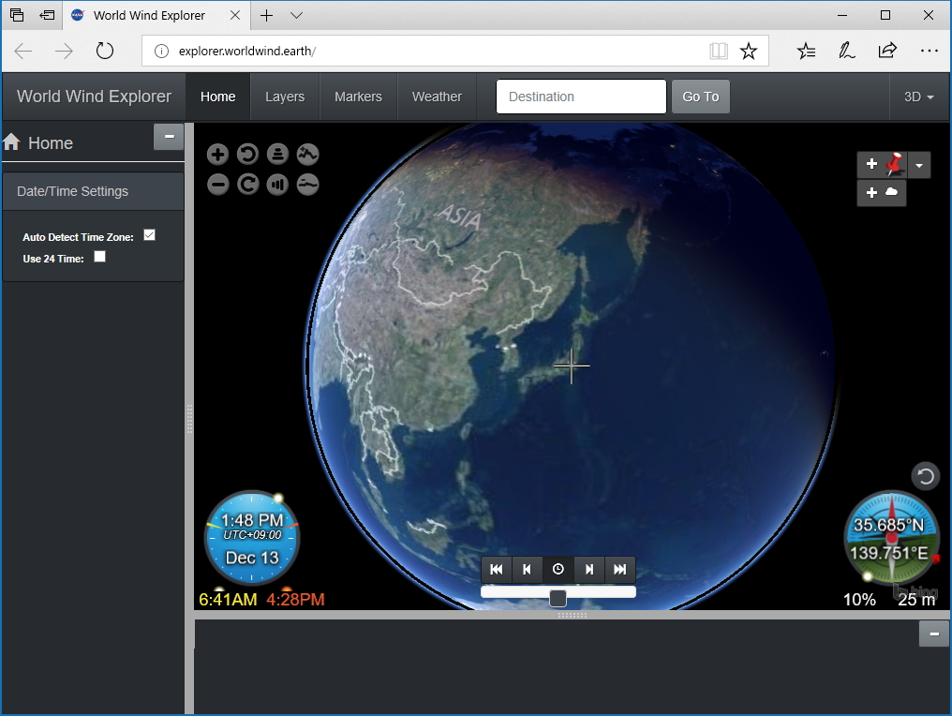952x716 pixels.
Task: Increase vertical exaggeration (mountain peaks icon)
Action: point(308,155)
